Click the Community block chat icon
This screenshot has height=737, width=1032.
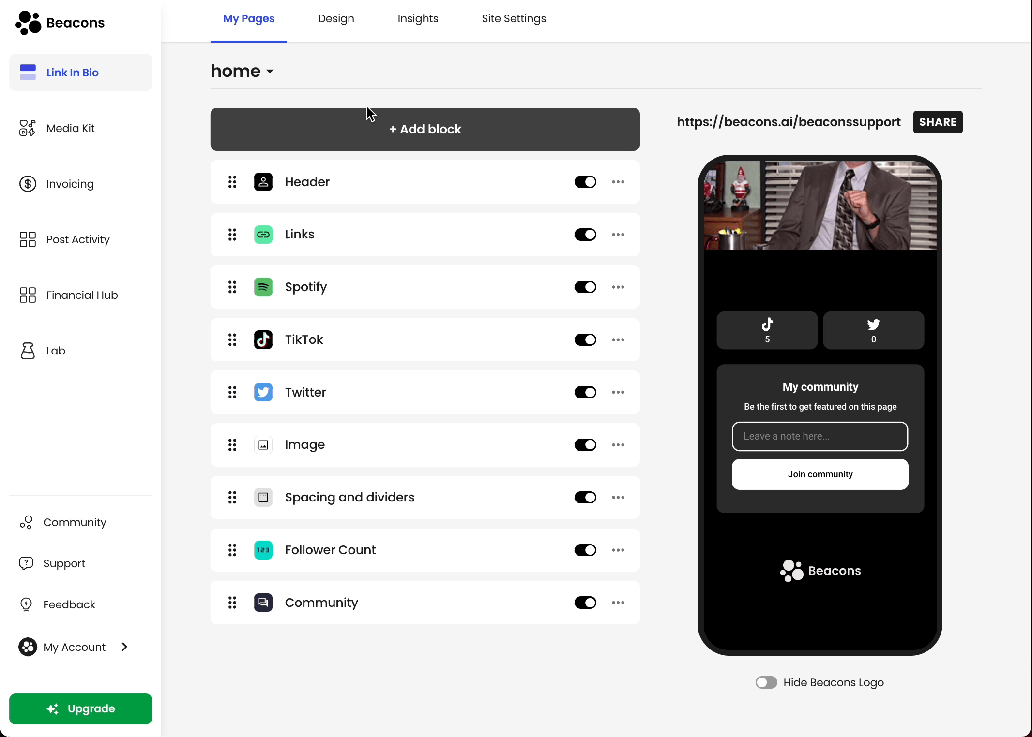[x=263, y=603]
